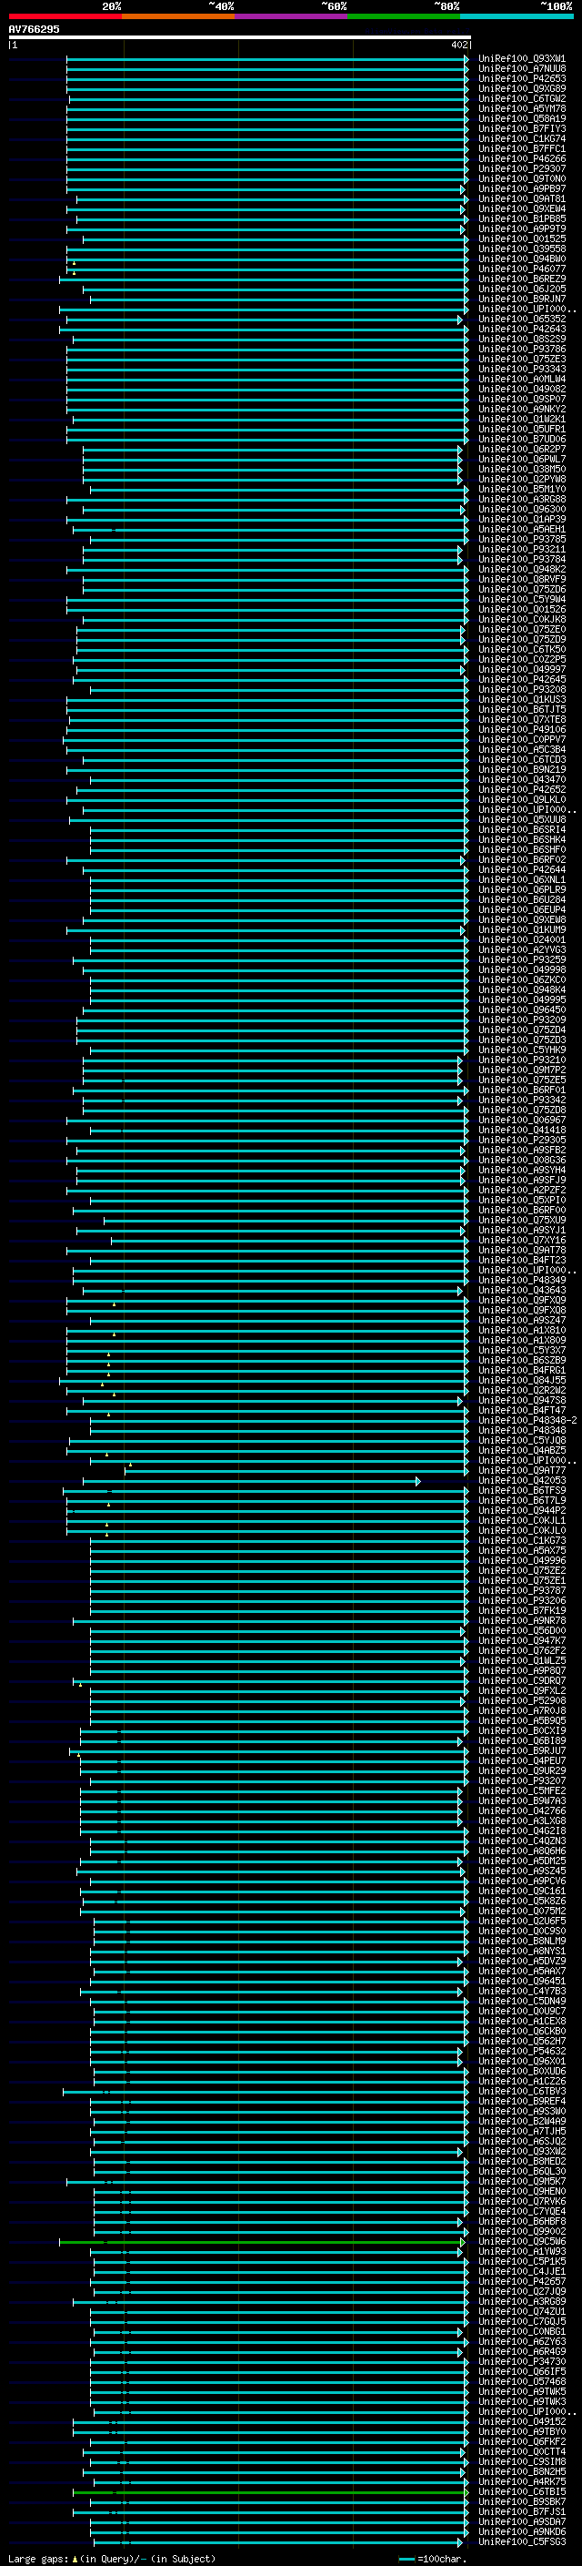Open UniRef100_B4FRG1 entry

point(522,1370)
